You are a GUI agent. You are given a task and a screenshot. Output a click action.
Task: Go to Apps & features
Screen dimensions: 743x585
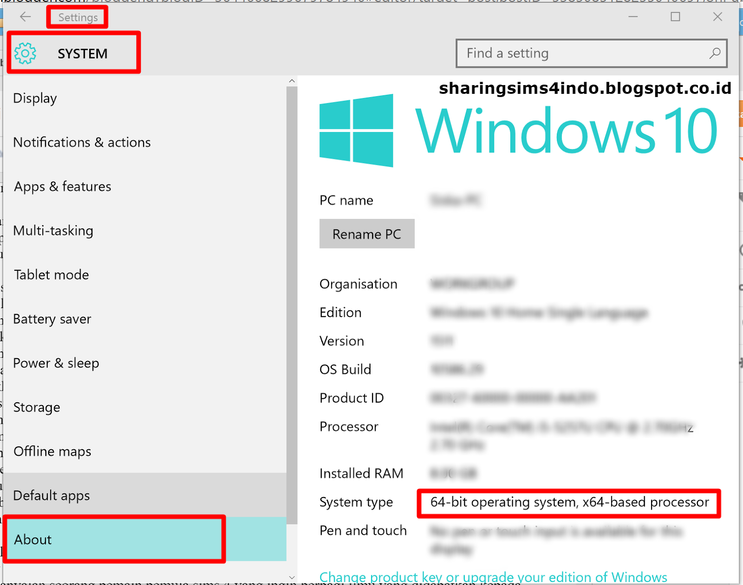point(145,186)
